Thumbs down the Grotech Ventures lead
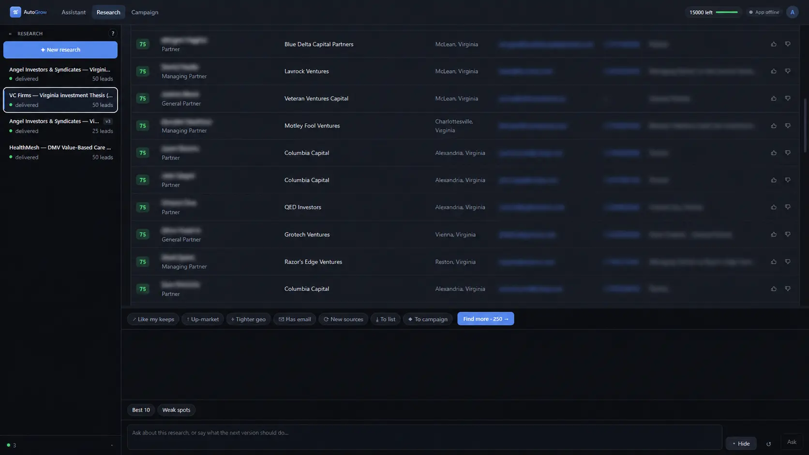The width and height of the screenshot is (809, 455). 788,235
